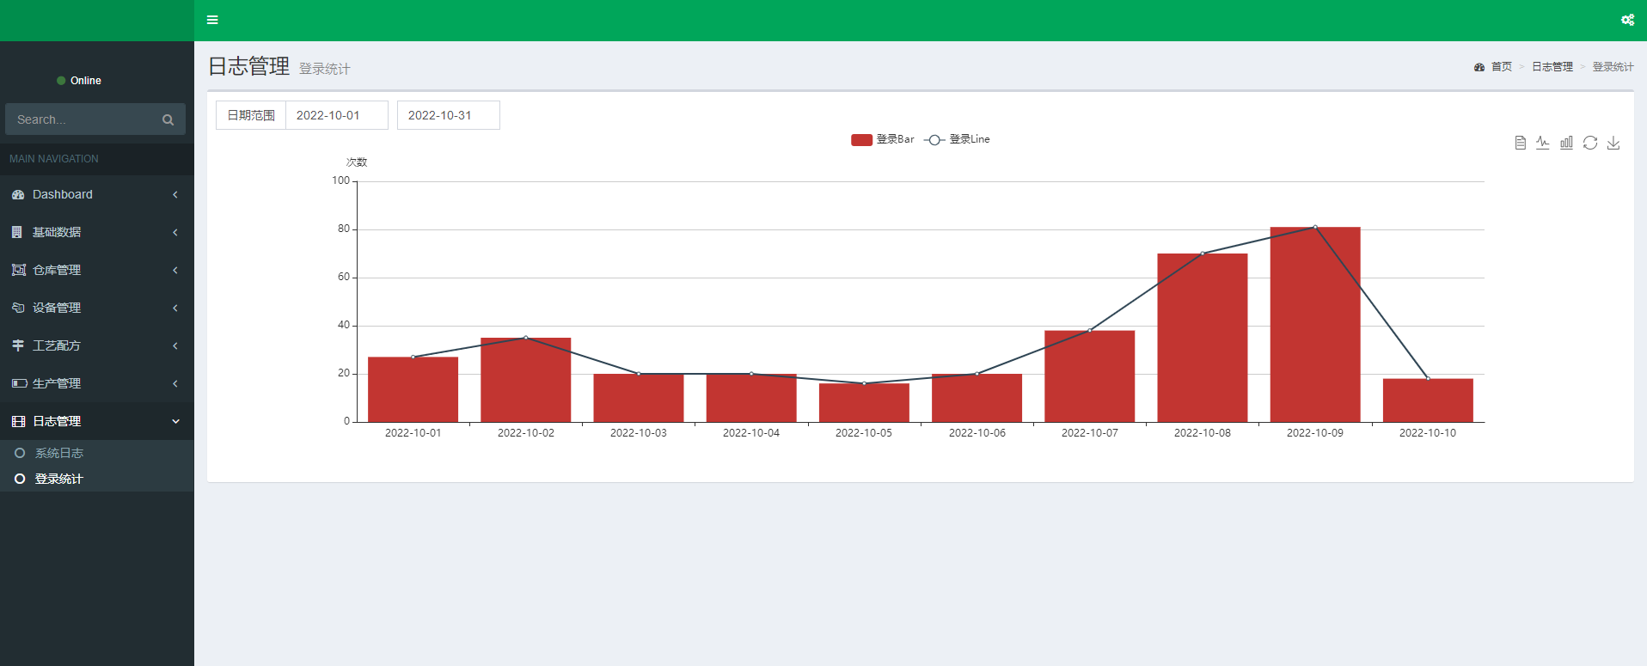Restore the chart to default
Screen dimensions: 1647x666
1589,143
